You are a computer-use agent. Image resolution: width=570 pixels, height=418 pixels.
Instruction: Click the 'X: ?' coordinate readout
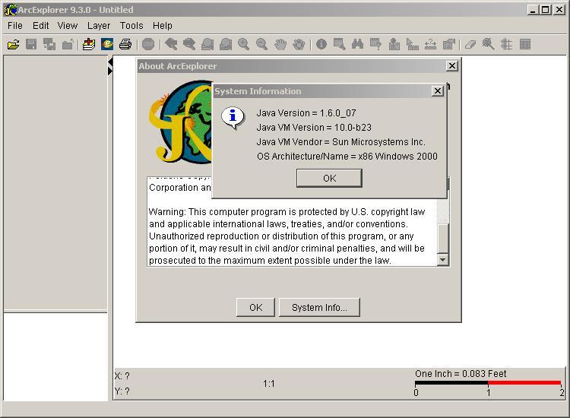tap(122, 376)
